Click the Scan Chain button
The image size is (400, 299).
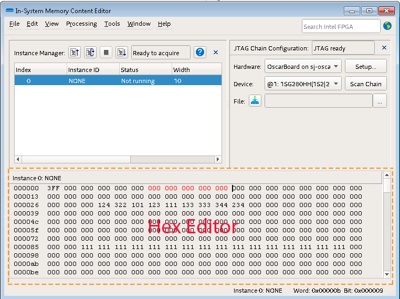tap(365, 84)
